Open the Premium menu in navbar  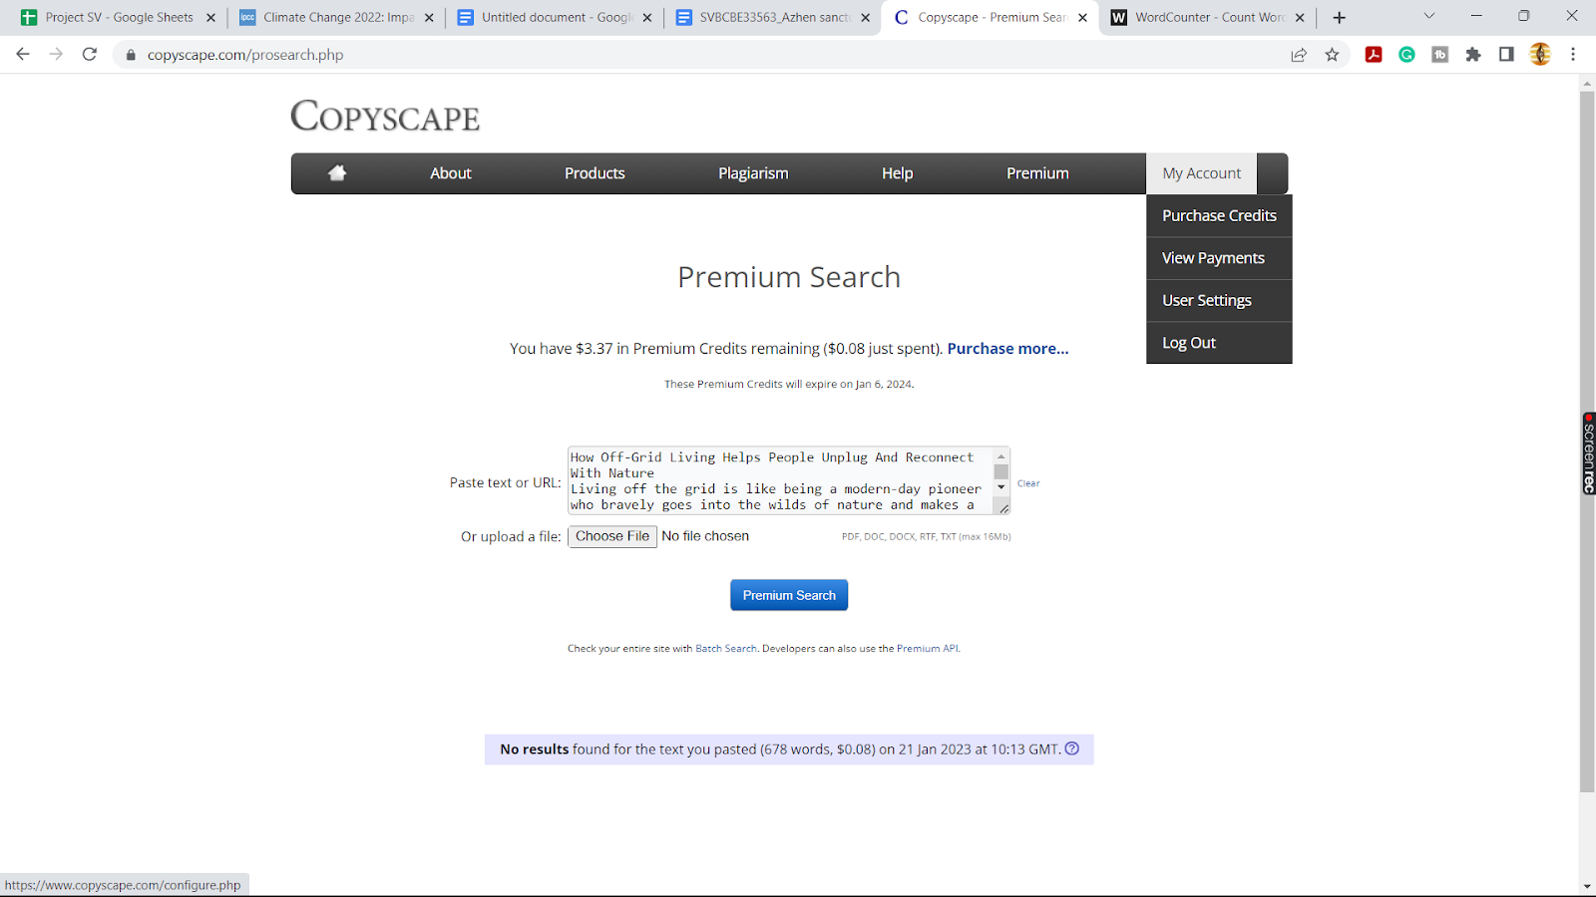coord(1037,173)
